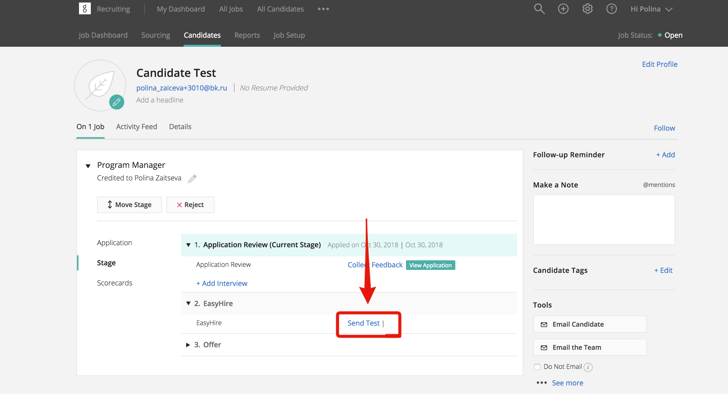
Task: Click the teal pencil edit photo icon
Action: (x=116, y=102)
